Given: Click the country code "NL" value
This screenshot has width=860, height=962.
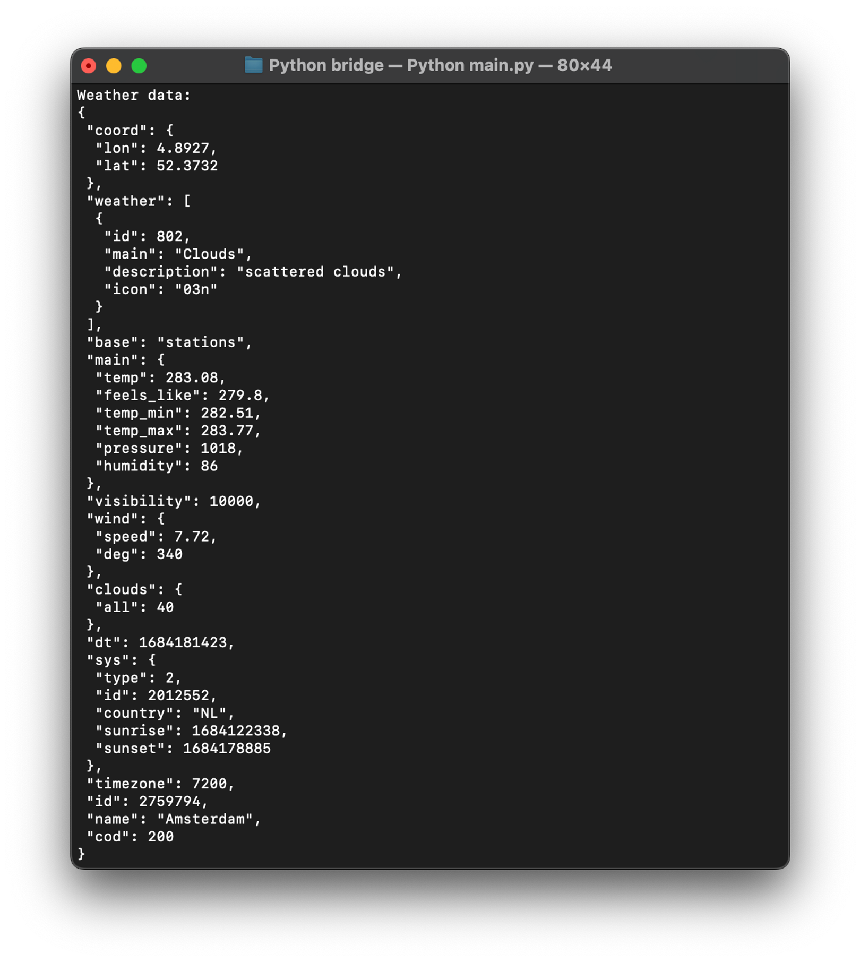Looking at the screenshot, I should [x=209, y=713].
